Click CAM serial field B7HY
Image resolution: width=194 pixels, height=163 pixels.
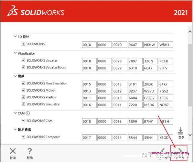150,121
